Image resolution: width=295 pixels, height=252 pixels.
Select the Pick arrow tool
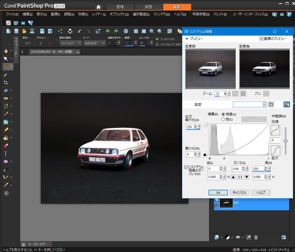point(6,59)
